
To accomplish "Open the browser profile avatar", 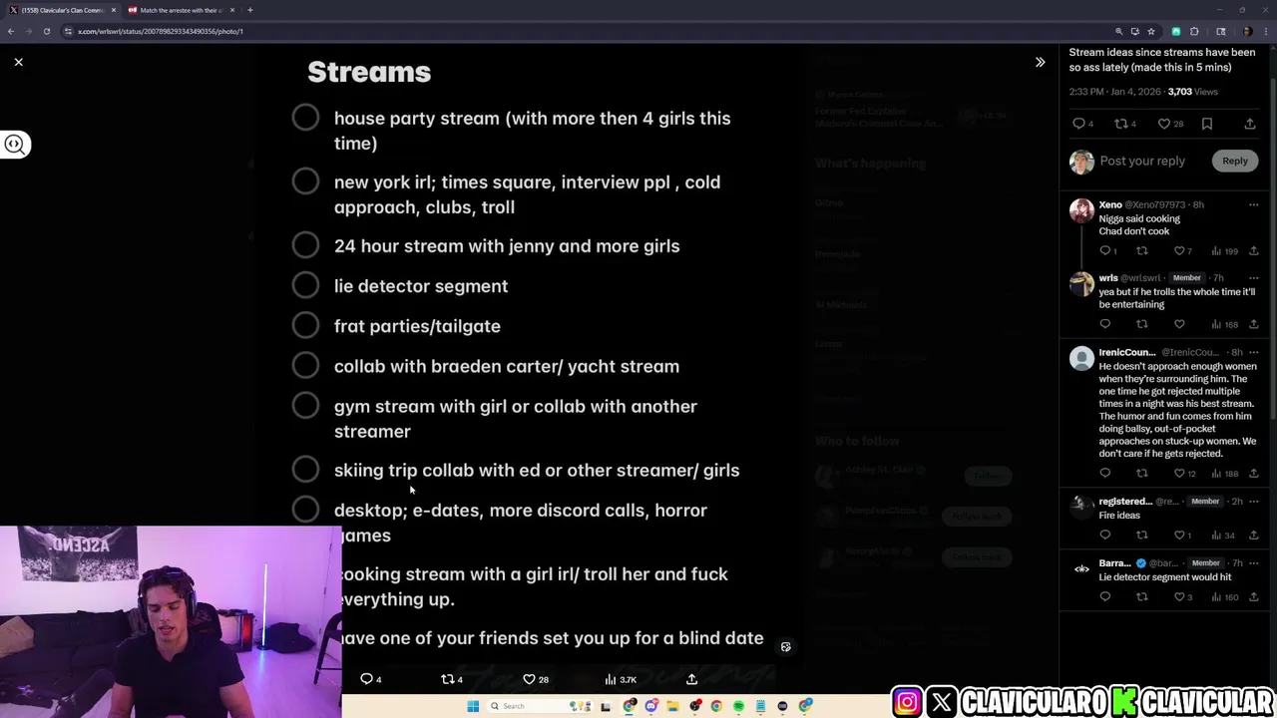I will tap(1248, 31).
